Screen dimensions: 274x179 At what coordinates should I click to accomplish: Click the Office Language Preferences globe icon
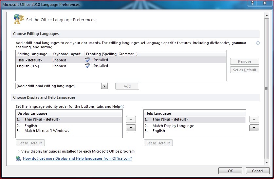point(19,19)
